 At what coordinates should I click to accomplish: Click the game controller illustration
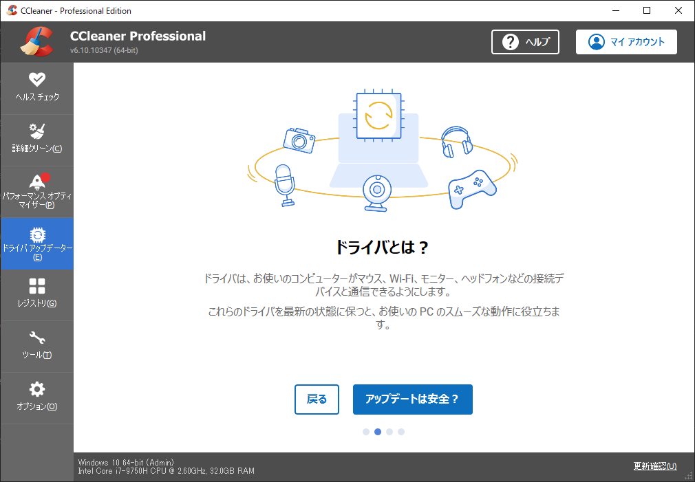tap(472, 189)
